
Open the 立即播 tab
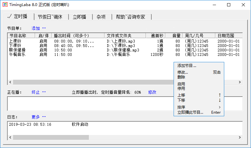tap(79, 17)
